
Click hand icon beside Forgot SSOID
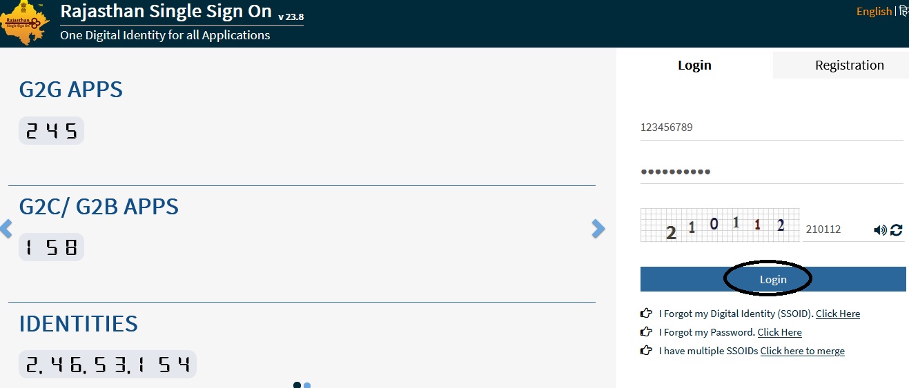point(646,313)
